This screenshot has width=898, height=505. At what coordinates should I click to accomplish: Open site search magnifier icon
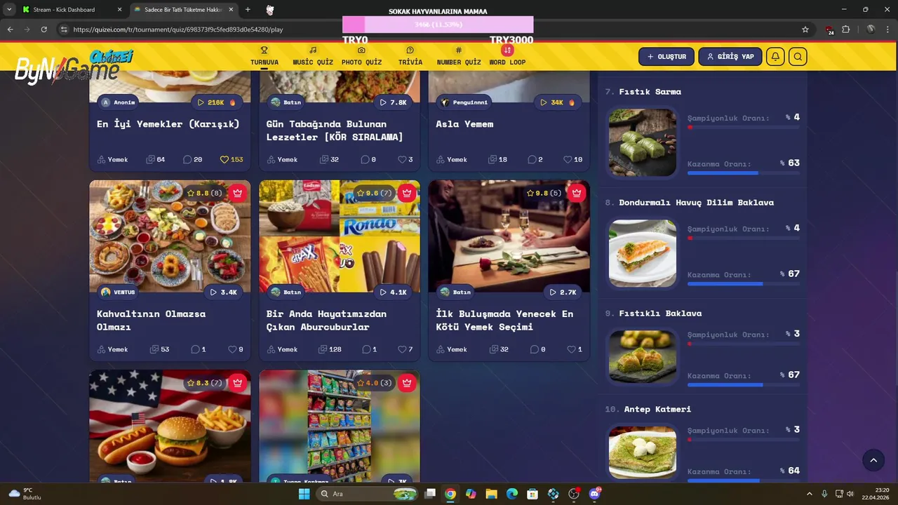(x=798, y=57)
